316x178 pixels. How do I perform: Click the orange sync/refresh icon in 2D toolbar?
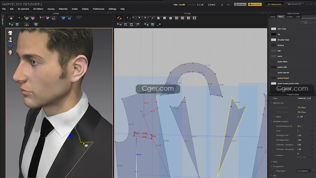point(120,18)
